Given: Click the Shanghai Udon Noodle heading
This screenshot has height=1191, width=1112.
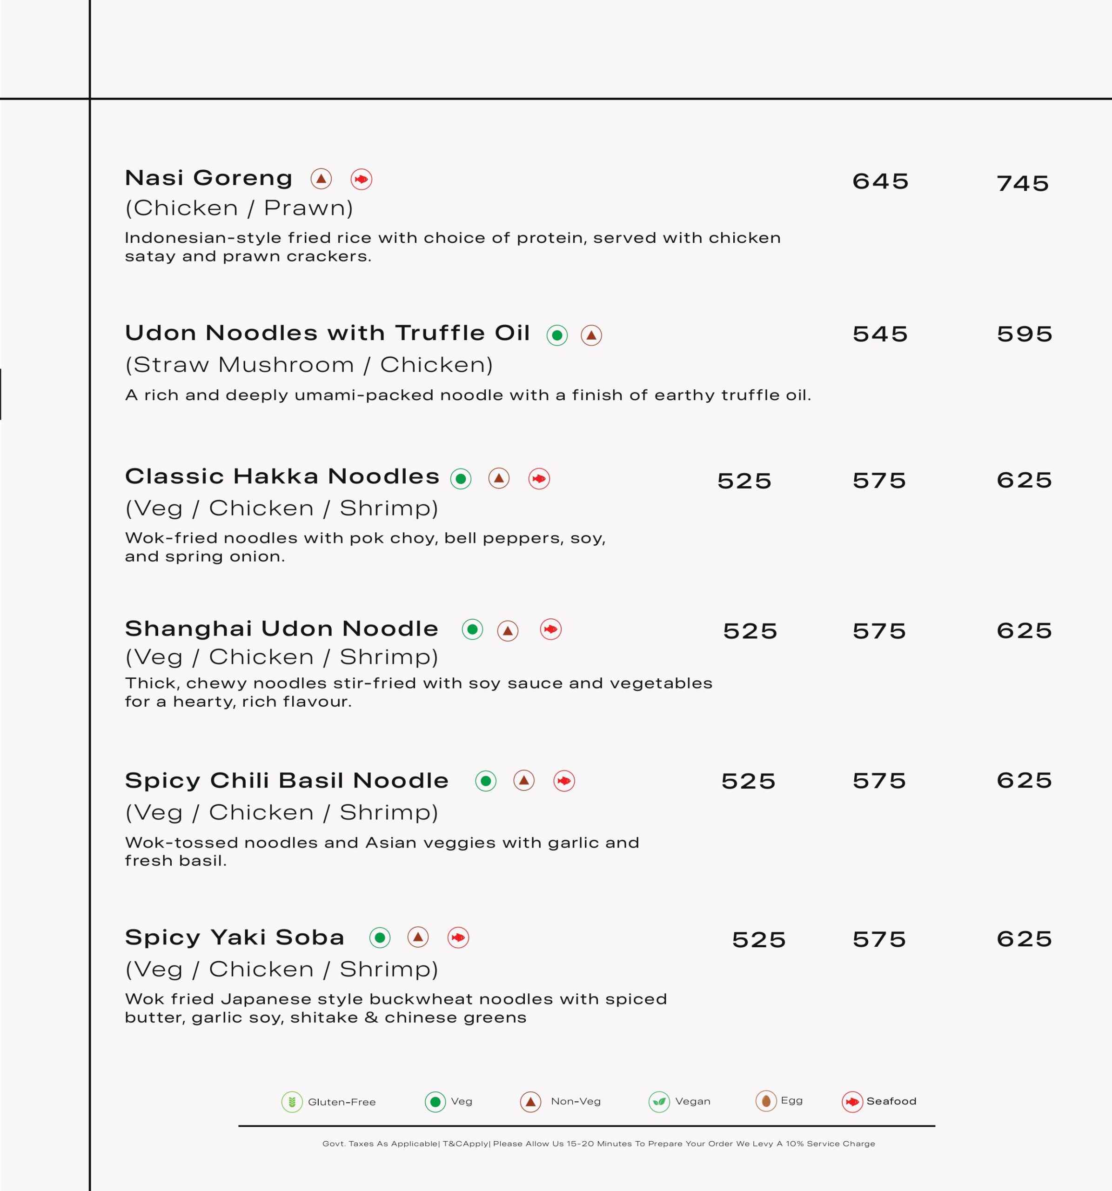Looking at the screenshot, I should (x=281, y=629).
